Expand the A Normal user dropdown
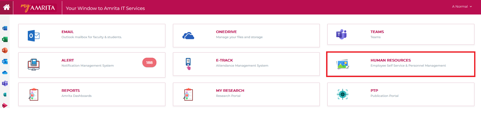This screenshot has height=134, width=481. (462, 7)
